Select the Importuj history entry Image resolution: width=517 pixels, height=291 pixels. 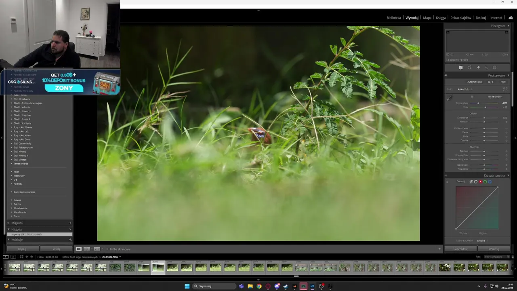[39, 234]
